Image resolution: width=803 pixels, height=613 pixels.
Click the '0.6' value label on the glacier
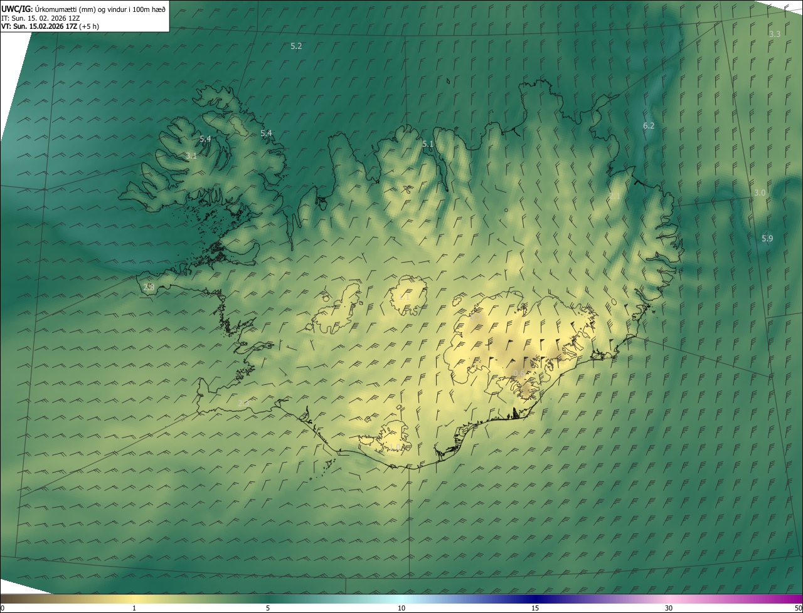click(519, 374)
